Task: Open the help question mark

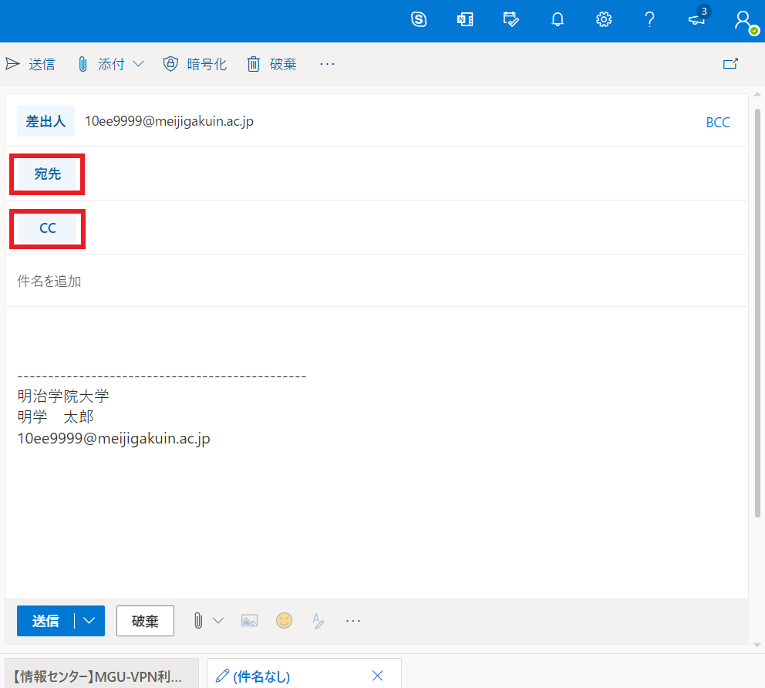Action: pos(650,20)
